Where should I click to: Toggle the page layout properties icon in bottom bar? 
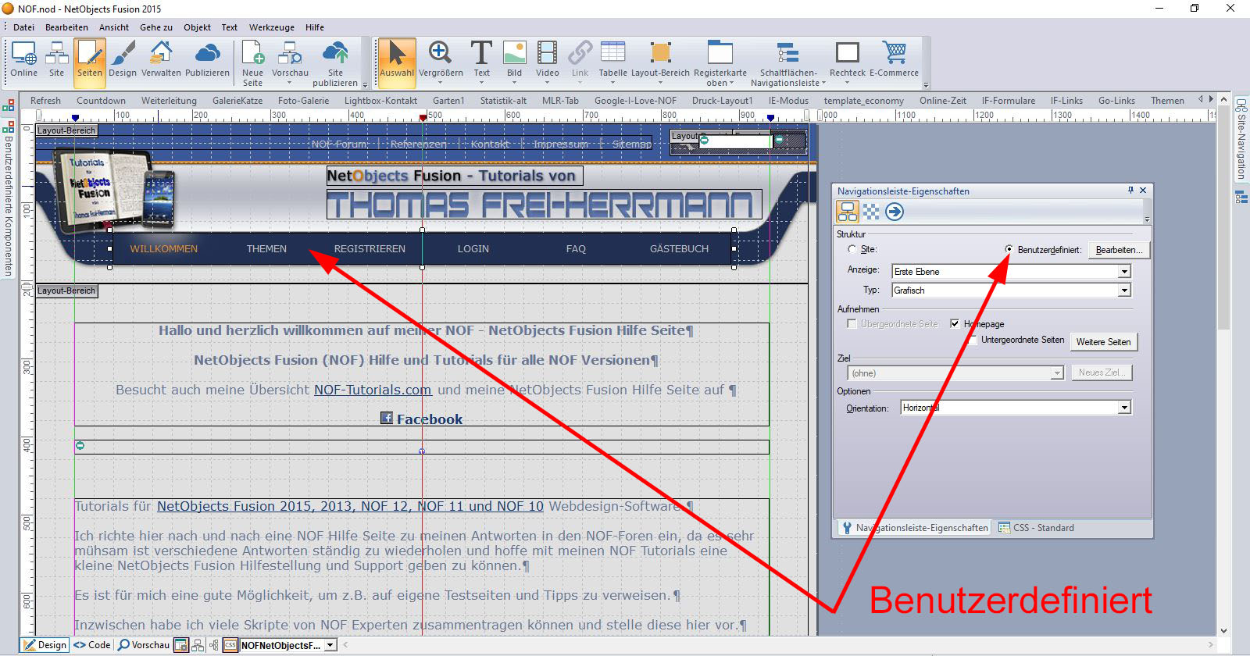tap(181, 645)
